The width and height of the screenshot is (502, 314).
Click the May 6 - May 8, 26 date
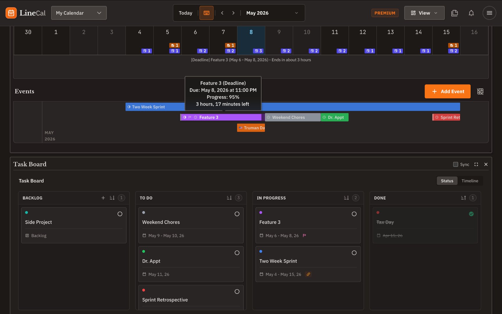pos(282,235)
